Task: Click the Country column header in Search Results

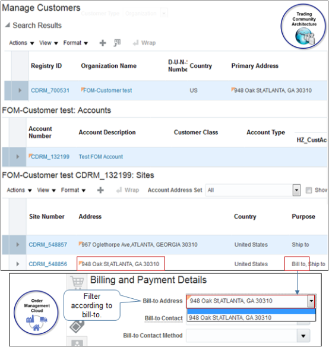Action: pyautogui.click(x=201, y=66)
